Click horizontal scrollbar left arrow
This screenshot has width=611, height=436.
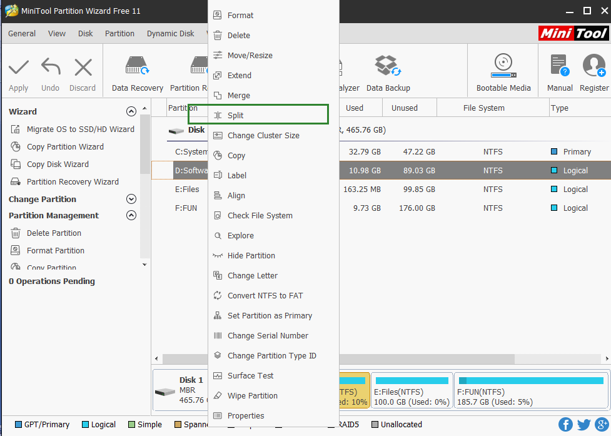156,358
